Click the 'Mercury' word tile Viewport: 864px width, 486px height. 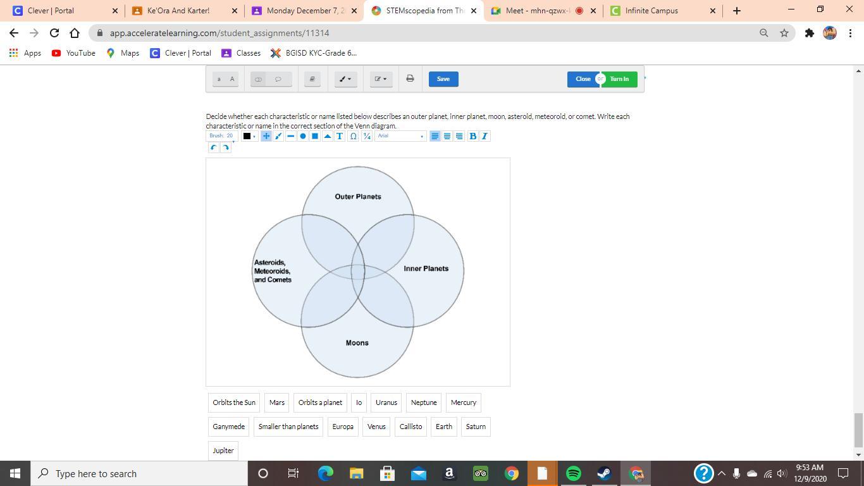[464, 402]
